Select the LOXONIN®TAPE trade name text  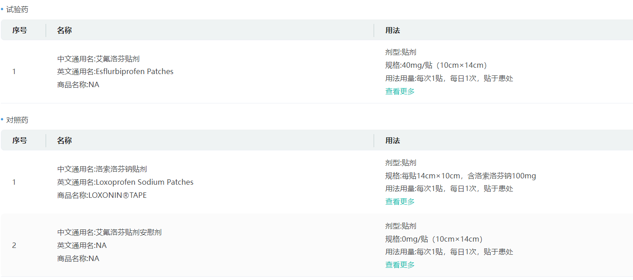(117, 195)
